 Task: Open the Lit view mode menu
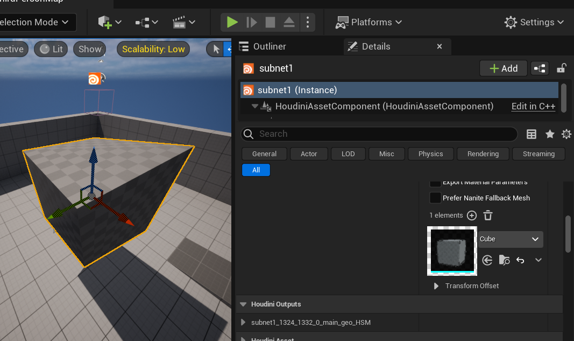tap(51, 49)
